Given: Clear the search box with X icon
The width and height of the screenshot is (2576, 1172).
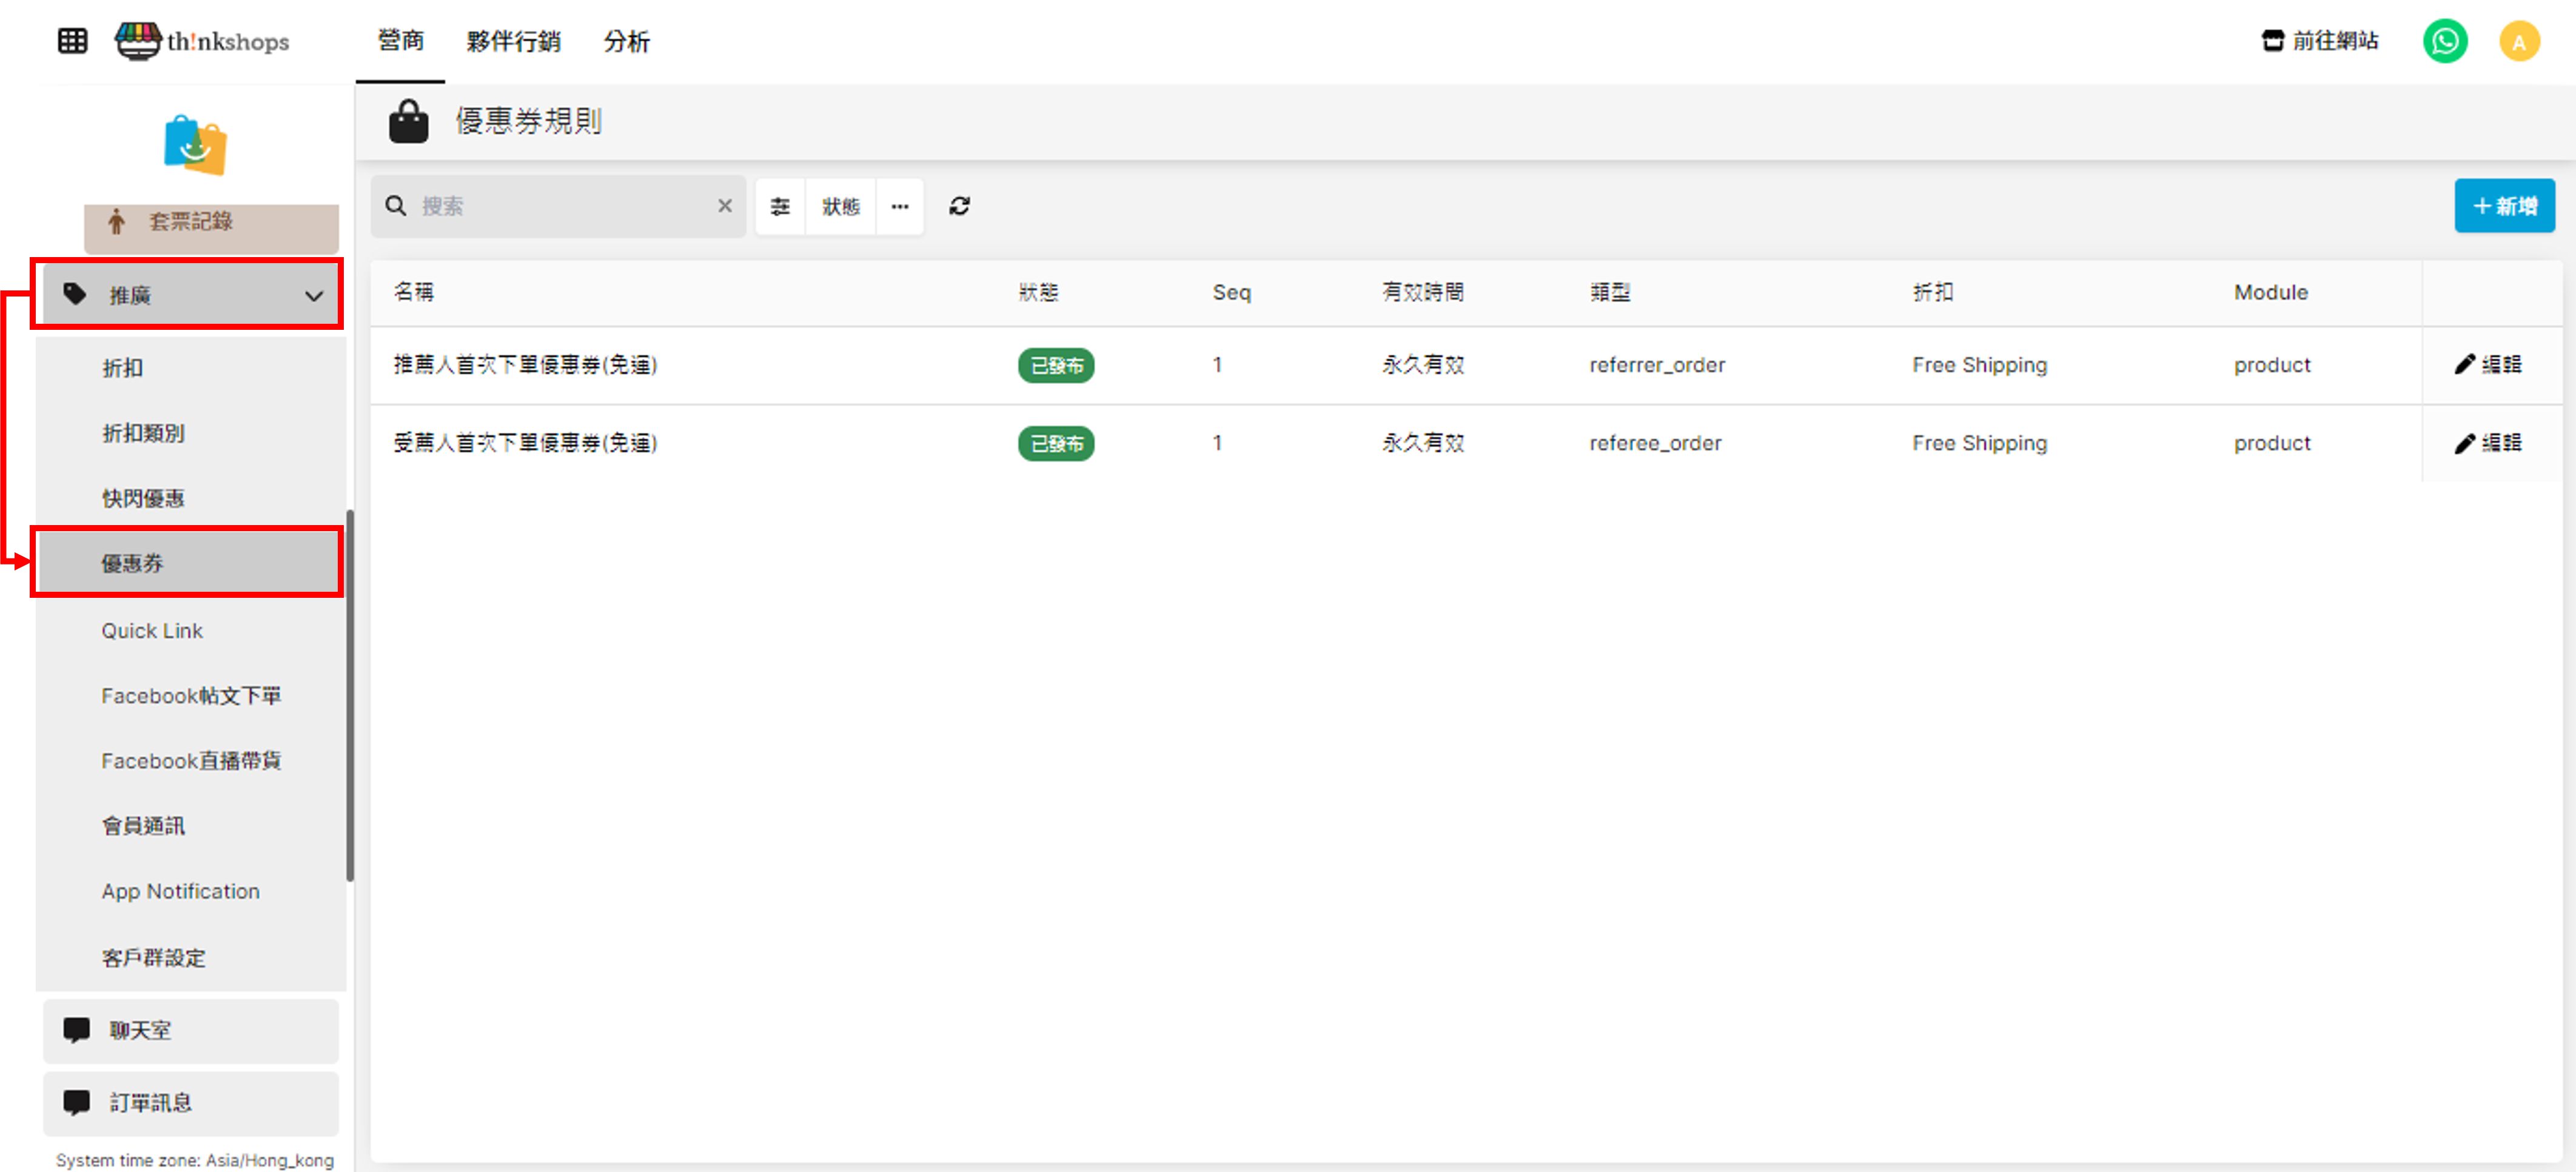Looking at the screenshot, I should coord(725,206).
